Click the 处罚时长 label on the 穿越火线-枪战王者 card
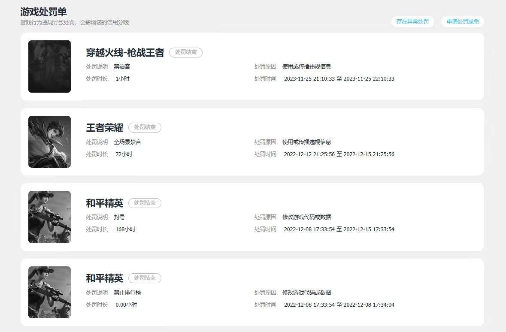506x332 pixels. click(x=97, y=79)
